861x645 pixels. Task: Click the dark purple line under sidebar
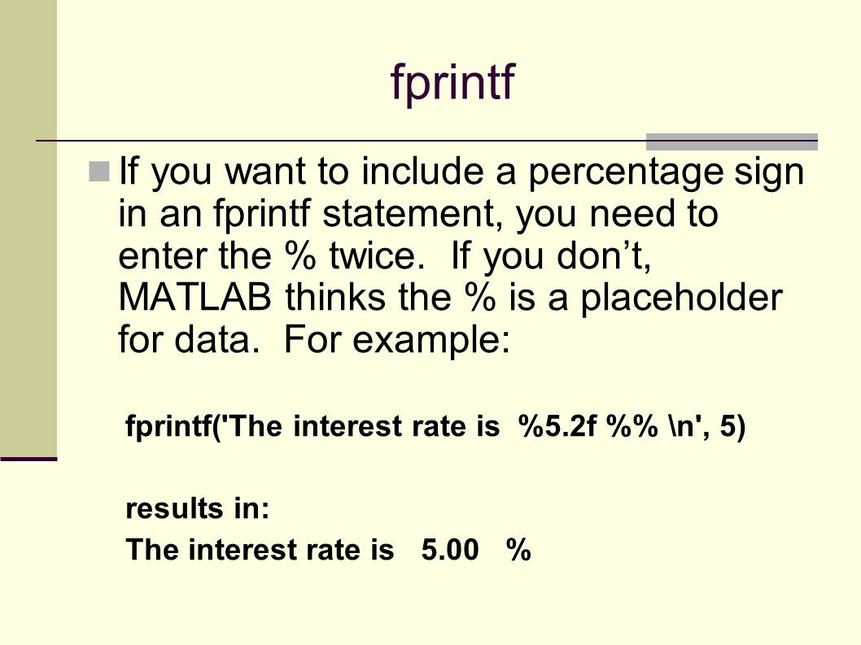tap(28, 459)
